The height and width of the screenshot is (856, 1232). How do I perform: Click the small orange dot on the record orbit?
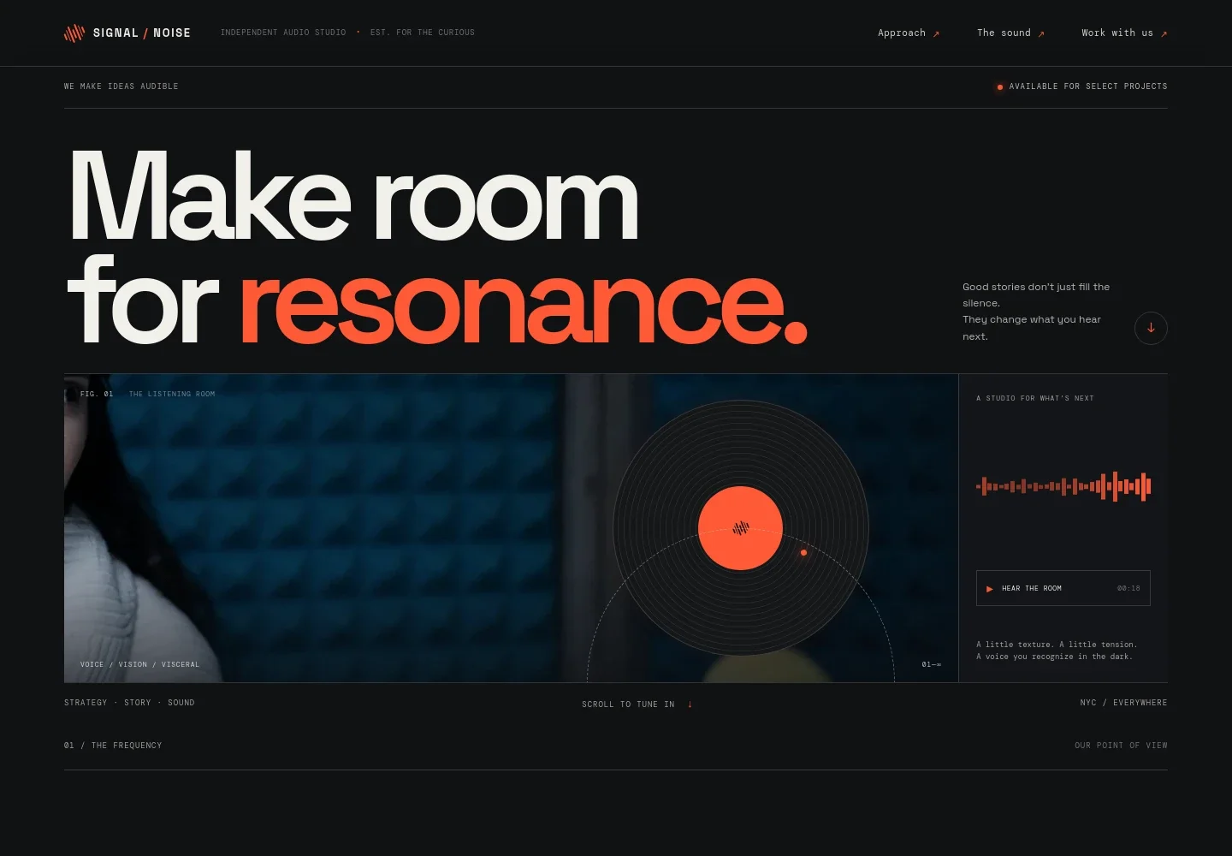tap(803, 553)
